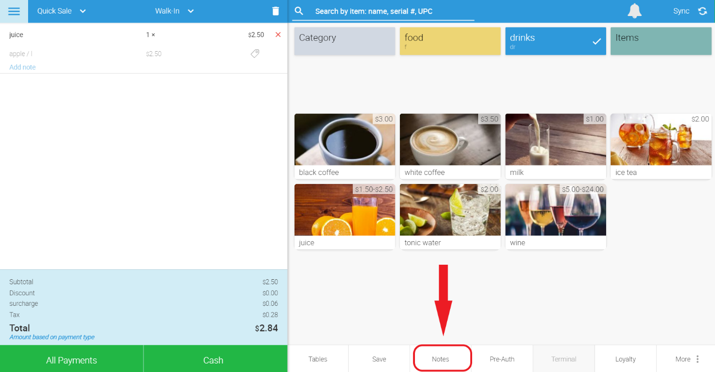This screenshot has height=372, width=715.
Task: Click the $2.50 juice line price
Action: click(256, 35)
